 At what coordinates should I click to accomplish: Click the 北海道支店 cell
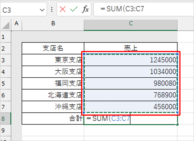pyautogui.click(x=53, y=95)
